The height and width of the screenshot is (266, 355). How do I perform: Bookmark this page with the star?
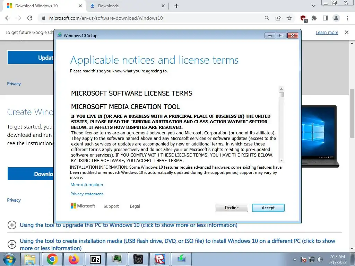(x=289, y=18)
